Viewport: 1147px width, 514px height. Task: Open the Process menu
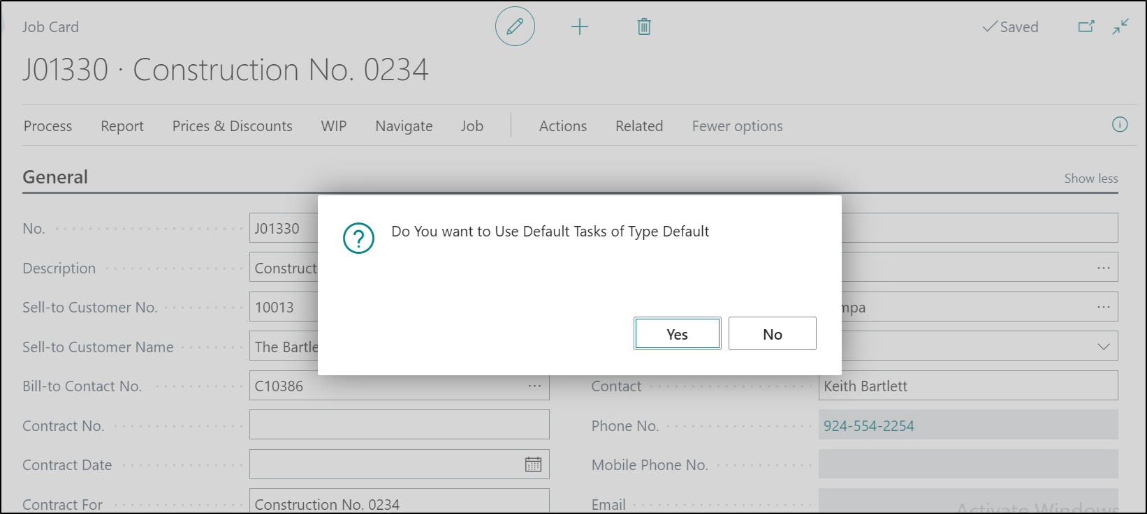coord(48,126)
